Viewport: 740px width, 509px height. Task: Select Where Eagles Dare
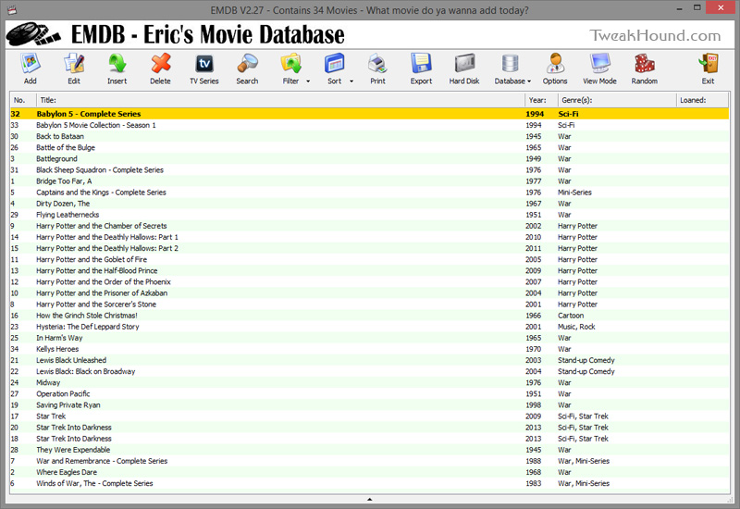click(x=369, y=473)
